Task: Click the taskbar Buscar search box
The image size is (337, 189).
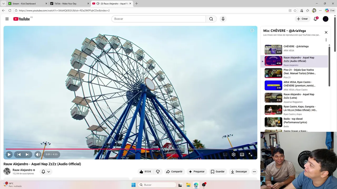Action: pyautogui.click(x=157, y=185)
